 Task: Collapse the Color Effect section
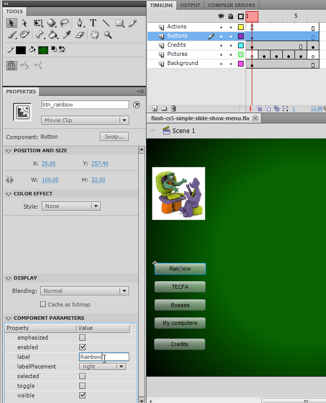[x=8, y=194]
